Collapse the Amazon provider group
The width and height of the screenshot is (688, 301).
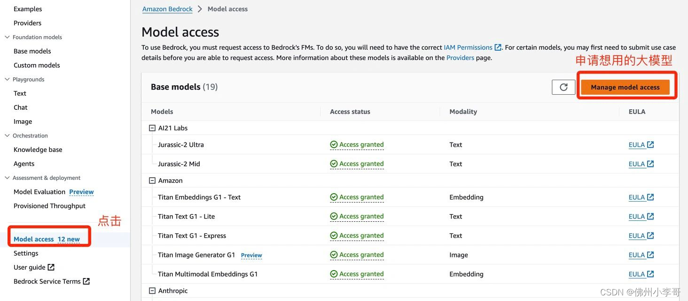(152, 181)
